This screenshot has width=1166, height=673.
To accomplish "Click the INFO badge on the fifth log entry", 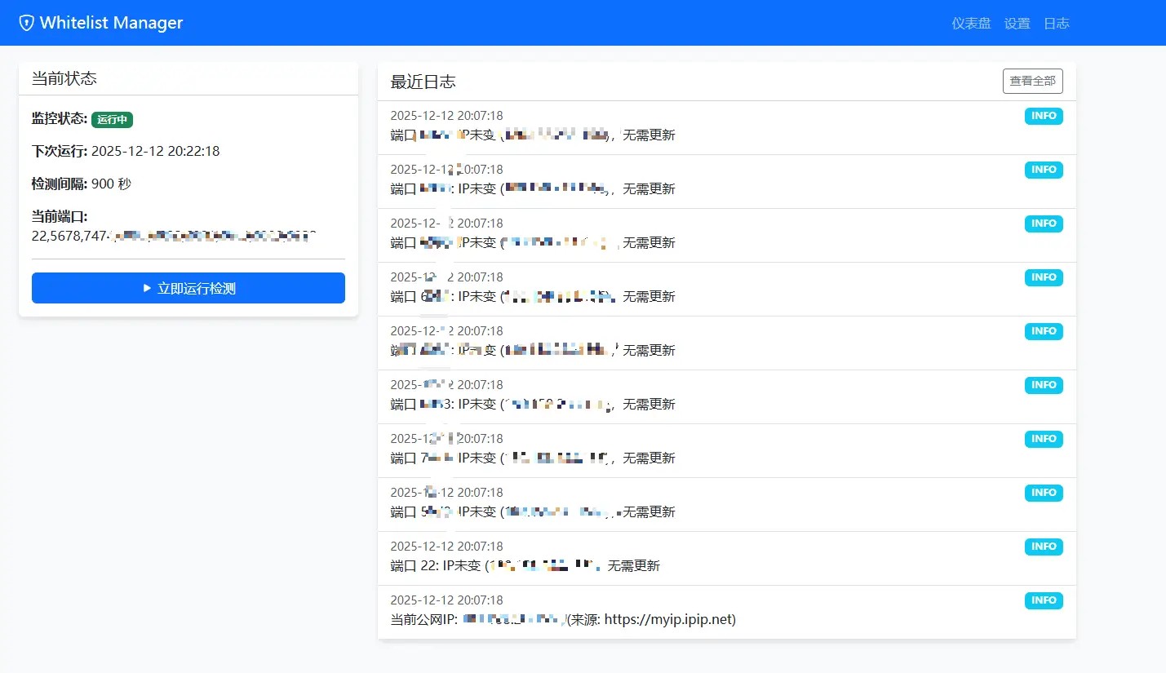I will point(1044,331).
